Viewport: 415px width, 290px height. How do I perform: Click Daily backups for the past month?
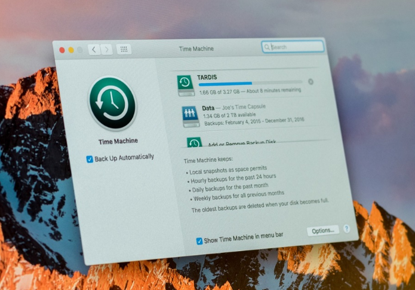pyautogui.click(x=230, y=187)
